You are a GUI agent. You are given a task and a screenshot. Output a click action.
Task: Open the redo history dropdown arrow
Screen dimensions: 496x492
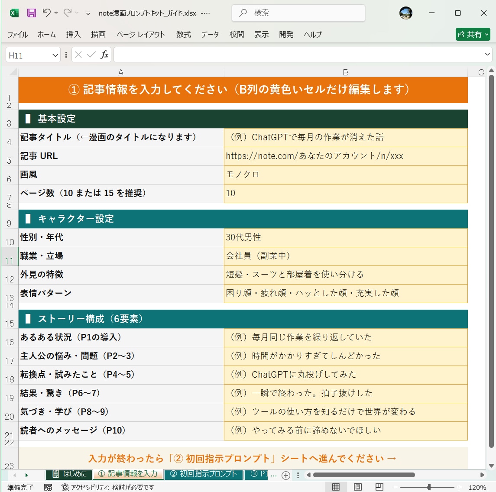pos(77,13)
